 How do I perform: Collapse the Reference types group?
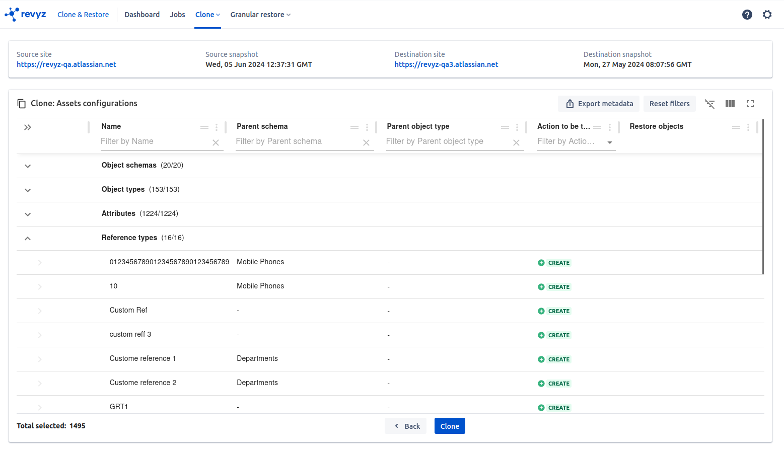(x=28, y=239)
